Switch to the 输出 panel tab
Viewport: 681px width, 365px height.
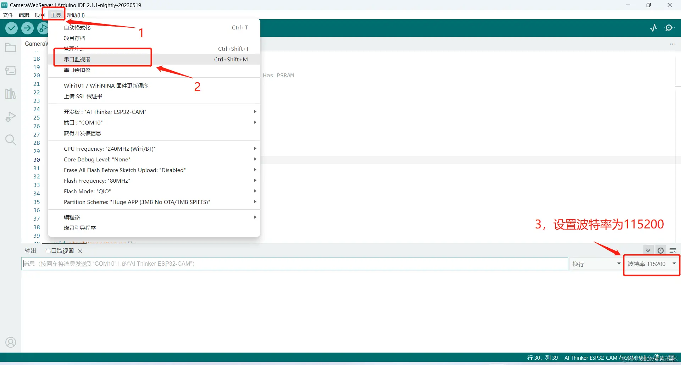pos(31,251)
